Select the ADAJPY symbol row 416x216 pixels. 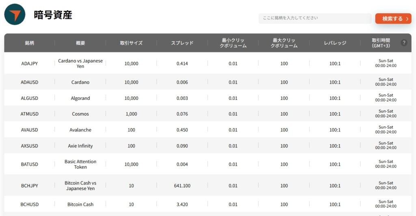coord(29,64)
